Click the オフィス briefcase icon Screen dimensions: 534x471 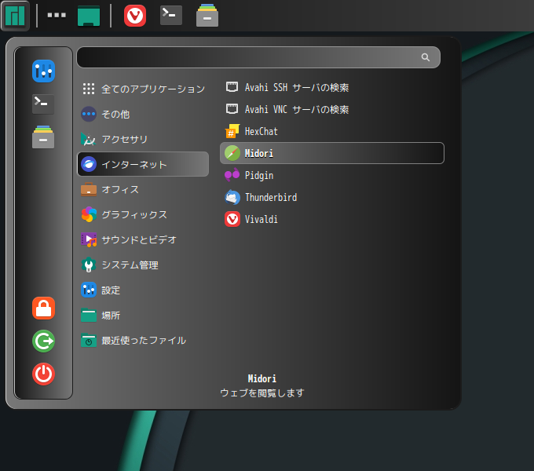point(89,189)
